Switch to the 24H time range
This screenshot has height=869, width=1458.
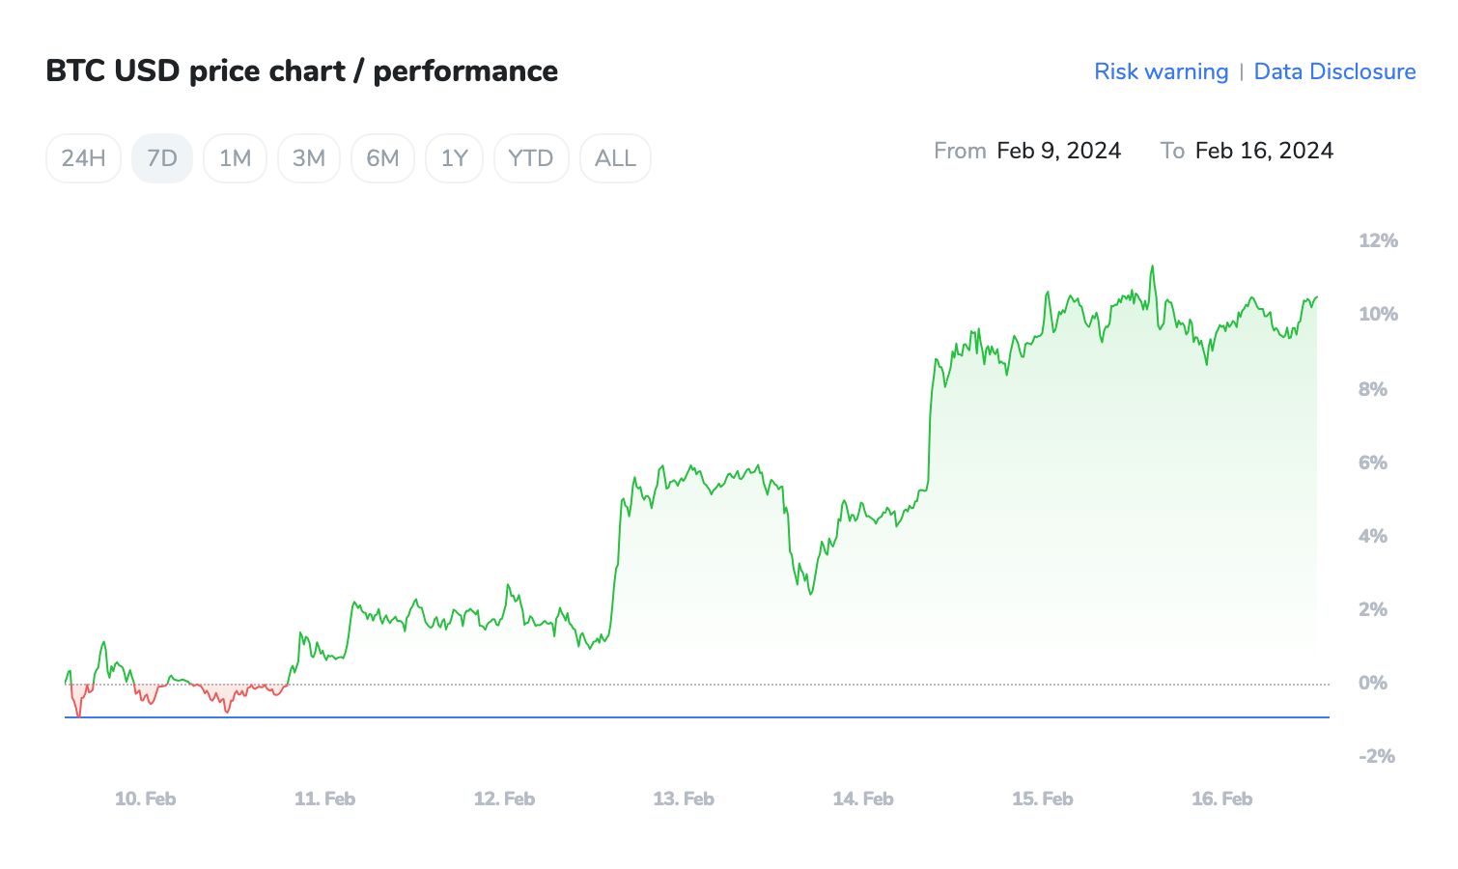tap(82, 157)
